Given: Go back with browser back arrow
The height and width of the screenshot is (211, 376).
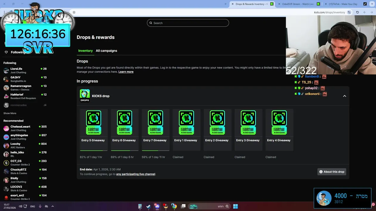Looking at the screenshot, I should point(372,12).
